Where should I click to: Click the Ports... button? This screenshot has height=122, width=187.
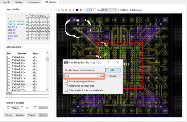pos(9,115)
